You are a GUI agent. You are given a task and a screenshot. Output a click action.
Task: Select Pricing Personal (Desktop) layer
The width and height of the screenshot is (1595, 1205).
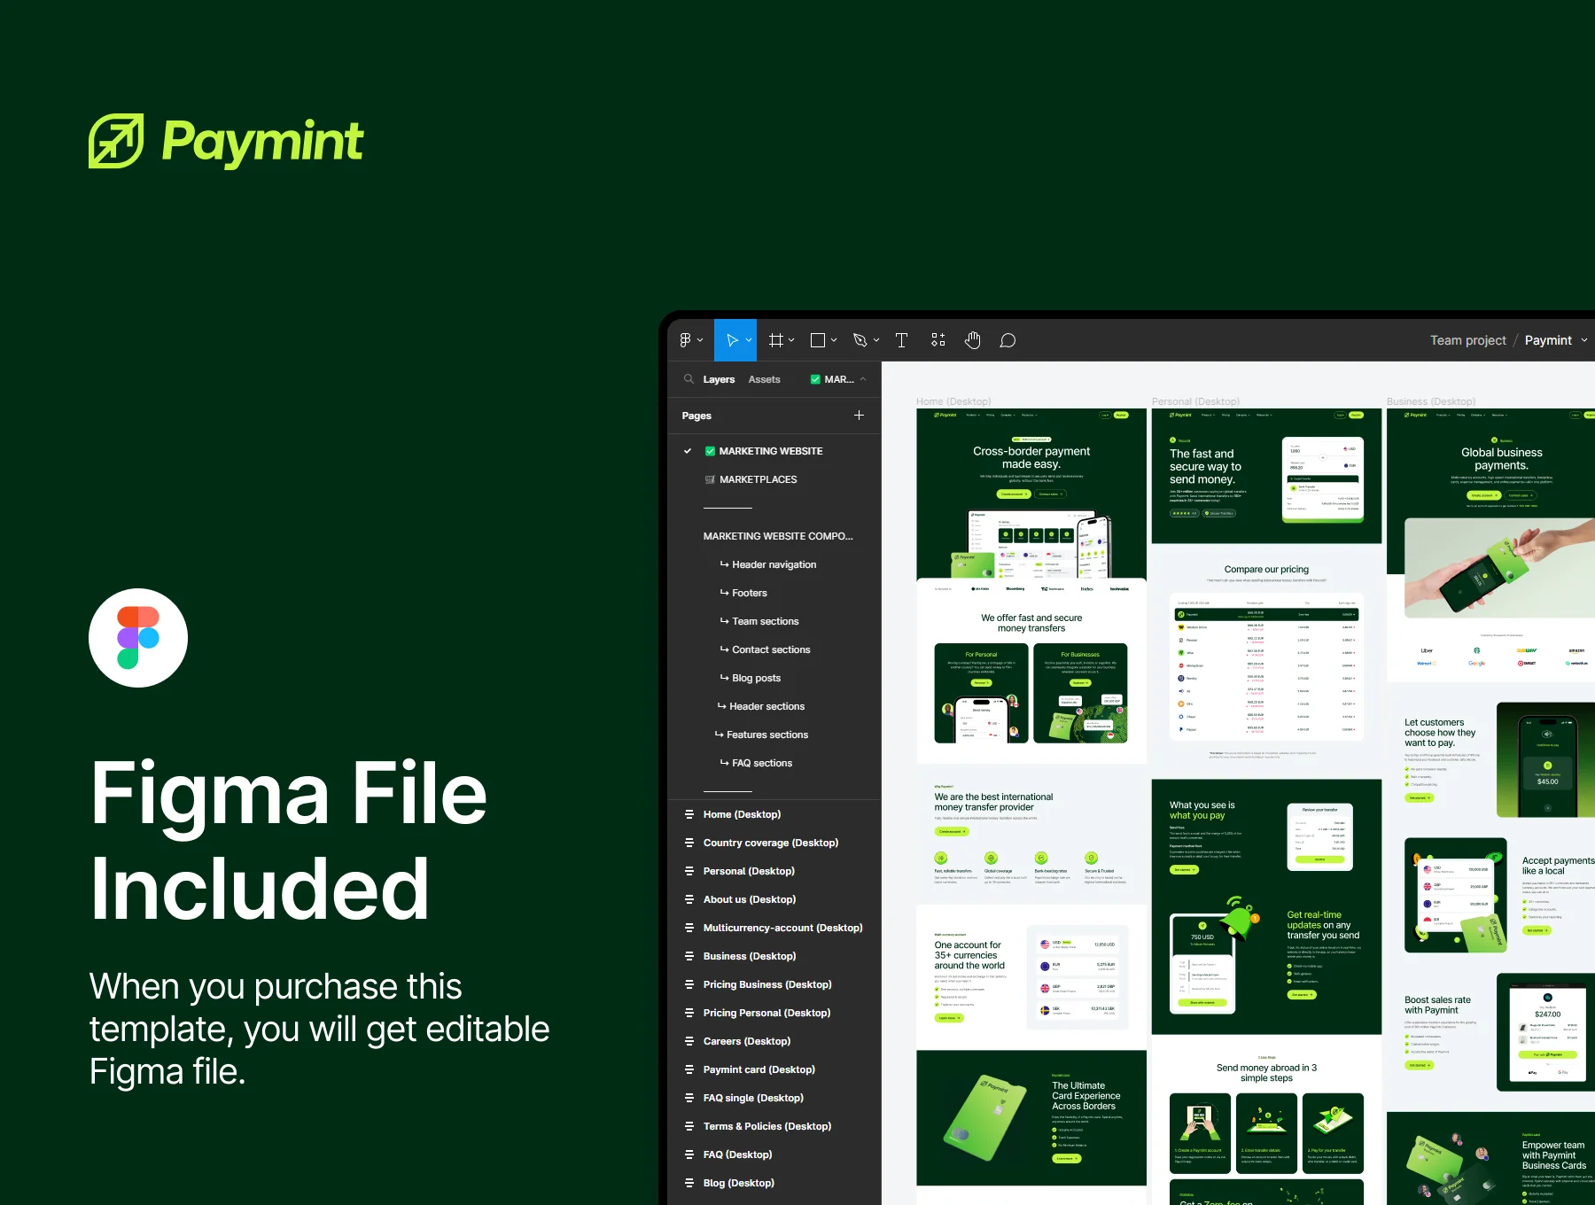[x=767, y=1013]
